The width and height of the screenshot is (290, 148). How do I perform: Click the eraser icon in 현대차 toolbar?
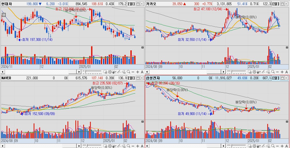(124, 72)
